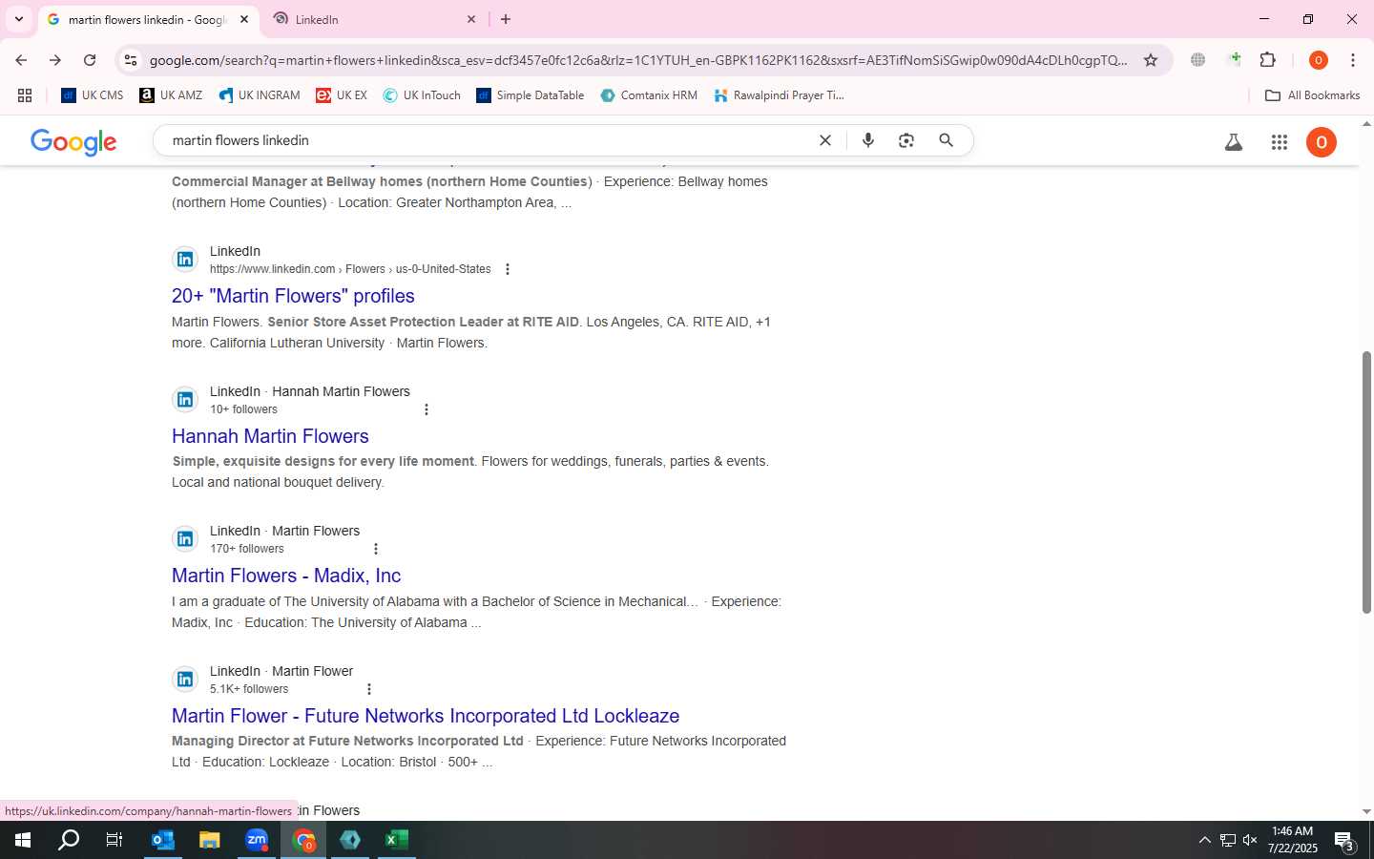Open the UK INGRAM bookmark
Viewport: 1374px width, 859px height.
(x=259, y=95)
